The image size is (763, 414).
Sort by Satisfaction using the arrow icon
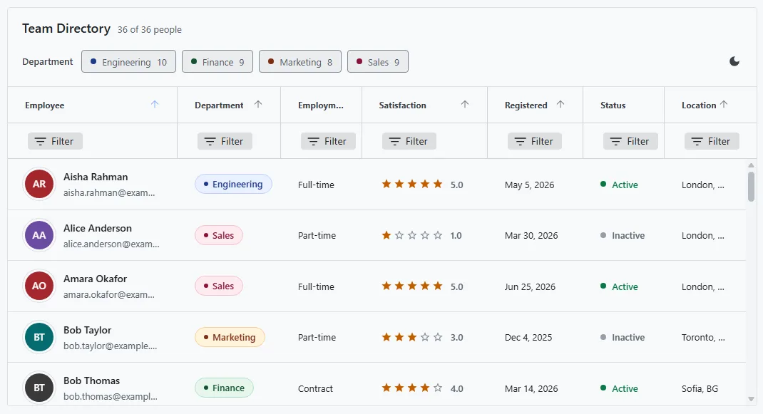[465, 104]
